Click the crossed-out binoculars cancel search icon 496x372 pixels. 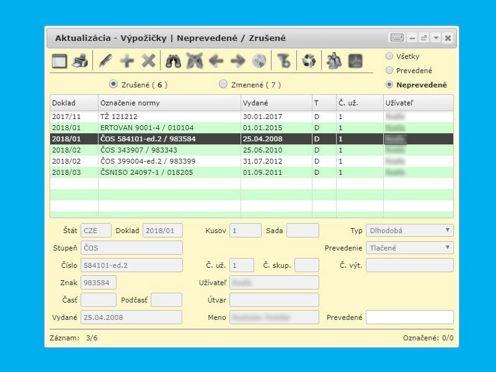[194, 61]
